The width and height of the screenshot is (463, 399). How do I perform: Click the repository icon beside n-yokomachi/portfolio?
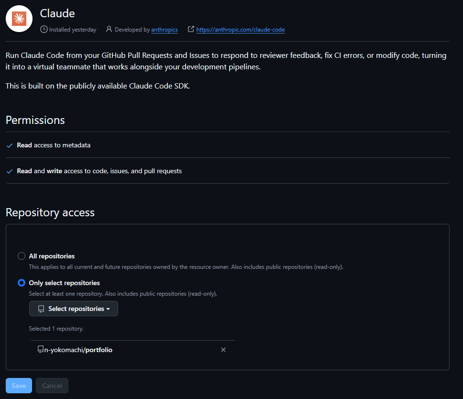pos(41,349)
